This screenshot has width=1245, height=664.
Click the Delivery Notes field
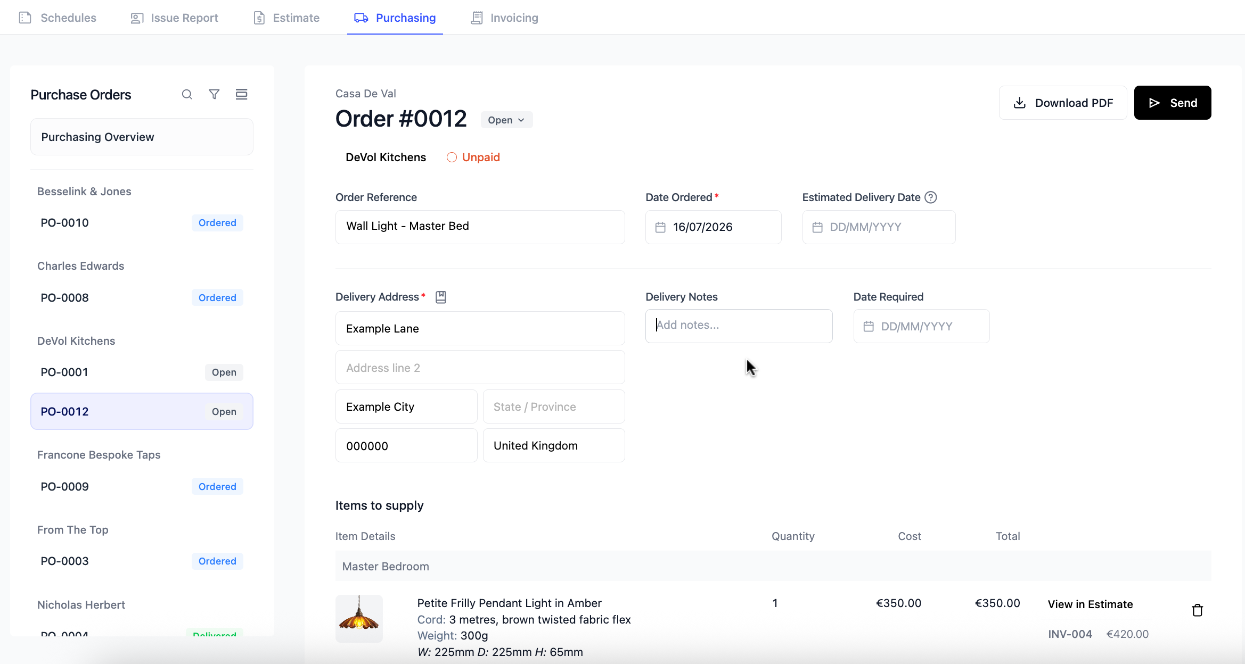point(739,326)
